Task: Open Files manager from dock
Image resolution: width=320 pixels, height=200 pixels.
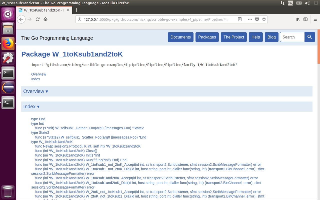Action: 8,28
